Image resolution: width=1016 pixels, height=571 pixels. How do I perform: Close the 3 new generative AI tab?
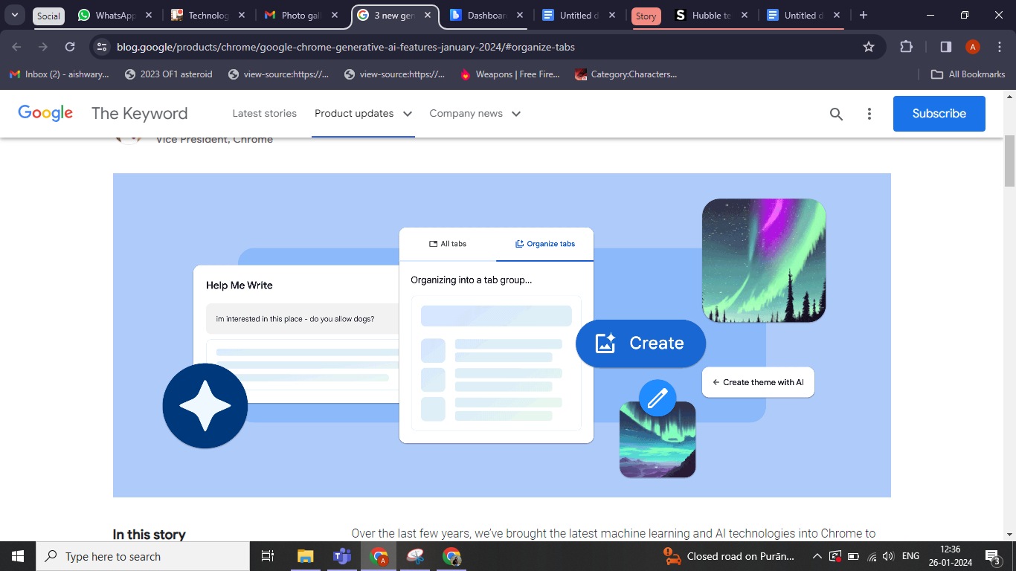(427, 15)
